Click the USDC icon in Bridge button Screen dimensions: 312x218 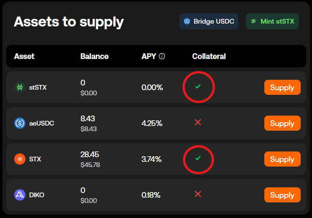187,21
